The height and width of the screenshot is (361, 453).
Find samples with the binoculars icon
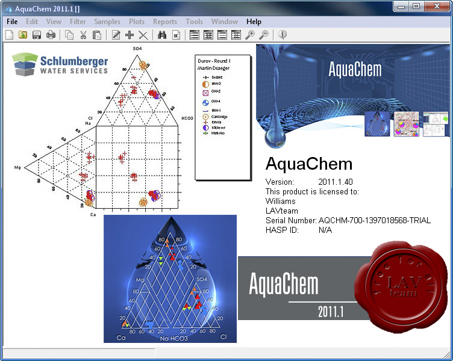point(162,35)
